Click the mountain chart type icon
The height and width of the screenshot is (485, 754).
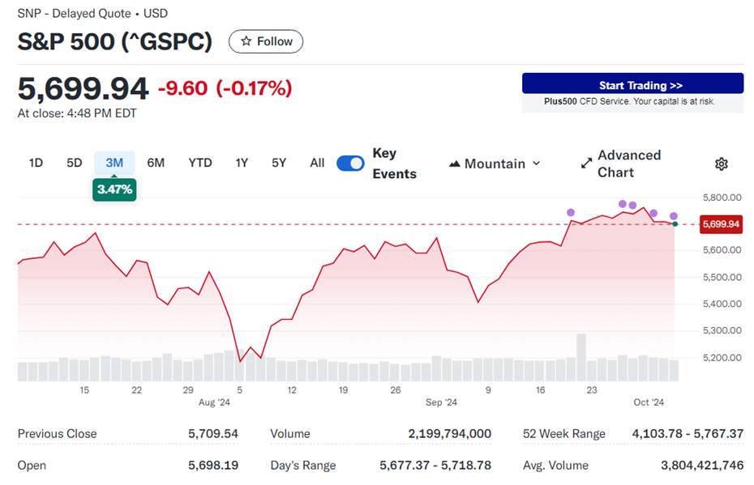[455, 164]
